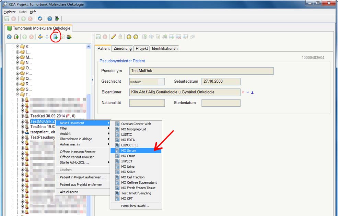Click the blue info icon beside Eigentümer
The image size is (338, 216).
(252, 92)
